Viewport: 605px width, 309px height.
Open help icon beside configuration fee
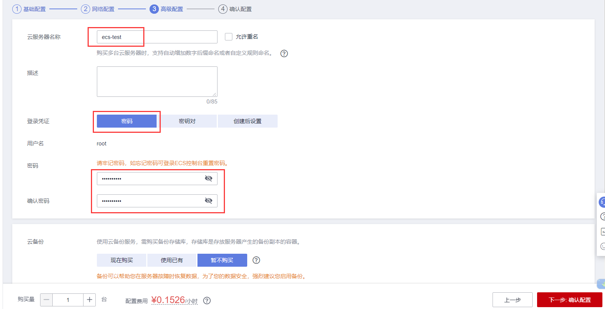click(x=207, y=300)
